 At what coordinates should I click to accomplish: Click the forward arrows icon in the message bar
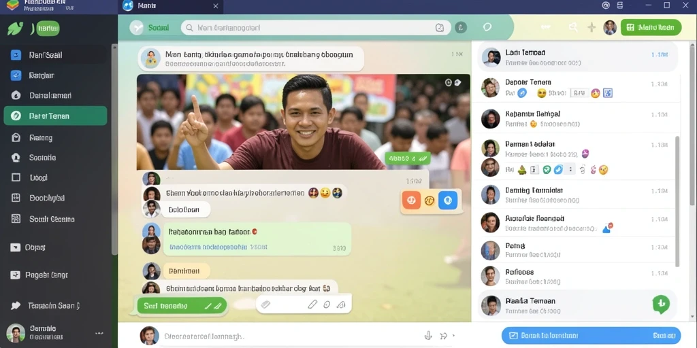tap(442, 336)
